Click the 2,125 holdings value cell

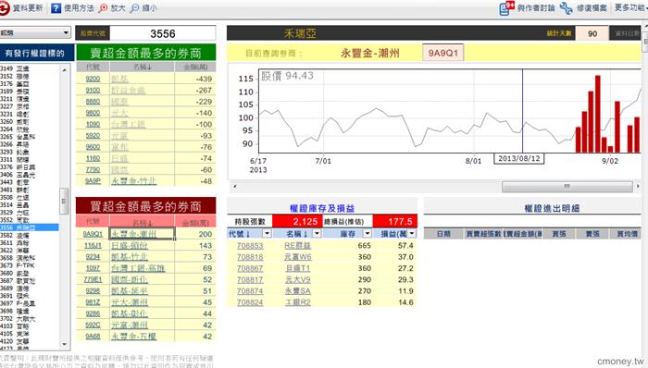point(297,221)
